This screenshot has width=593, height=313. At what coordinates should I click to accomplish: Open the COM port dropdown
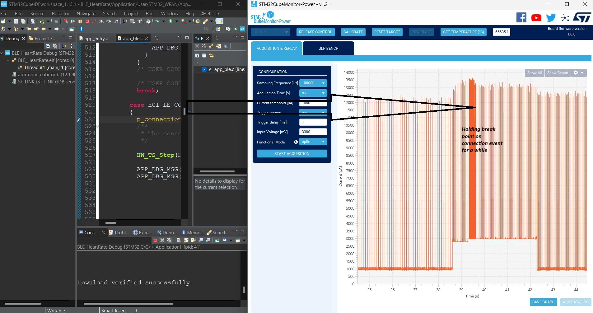coord(271,32)
